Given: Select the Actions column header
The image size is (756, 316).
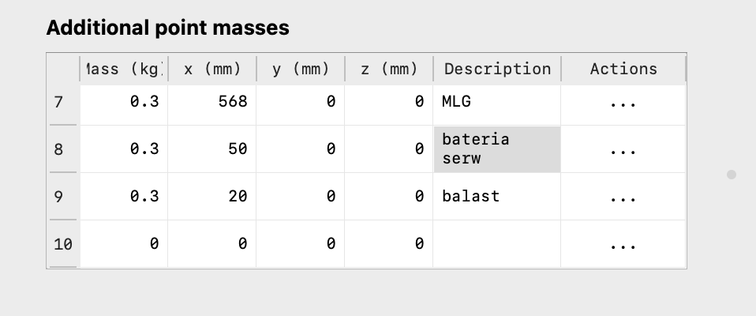Looking at the screenshot, I should [623, 69].
